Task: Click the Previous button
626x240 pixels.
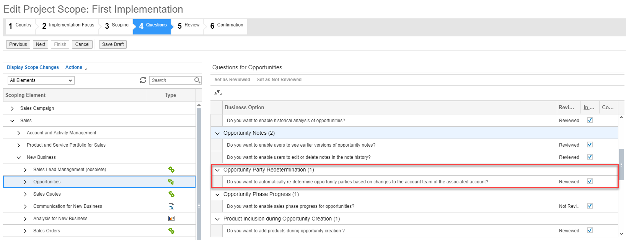Action: (18, 44)
